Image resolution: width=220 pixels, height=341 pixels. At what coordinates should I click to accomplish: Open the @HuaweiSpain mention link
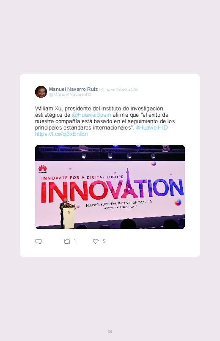(x=91, y=115)
